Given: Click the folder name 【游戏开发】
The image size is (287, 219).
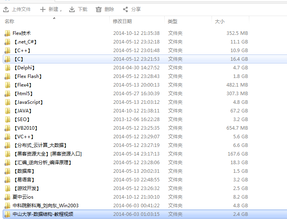Looking at the screenshot, I should coord(27,188).
